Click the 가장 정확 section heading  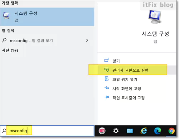coord(10,3)
